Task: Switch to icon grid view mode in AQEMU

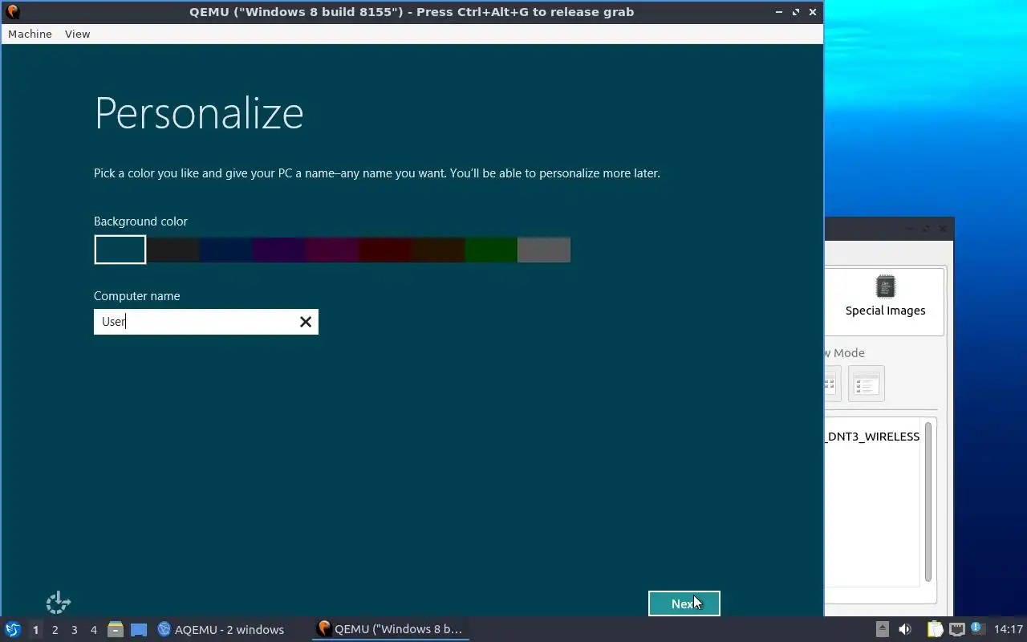Action: (832, 384)
